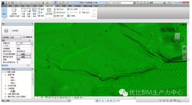Open the 建筑 ribbon tab
The height and width of the screenshot is (105, 192).
tap(10, 6)
